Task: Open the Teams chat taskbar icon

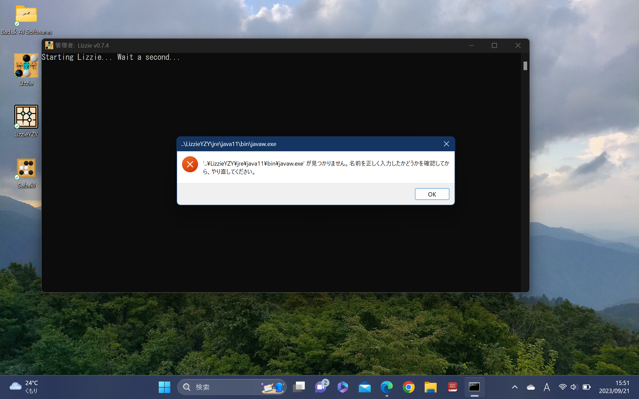Action: (x=321, y=387)
